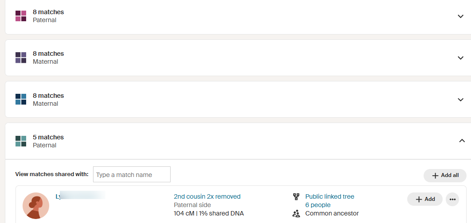Click the Add button for the match
Viewport: 471px width, 223px height.
(x=425, y=199)
